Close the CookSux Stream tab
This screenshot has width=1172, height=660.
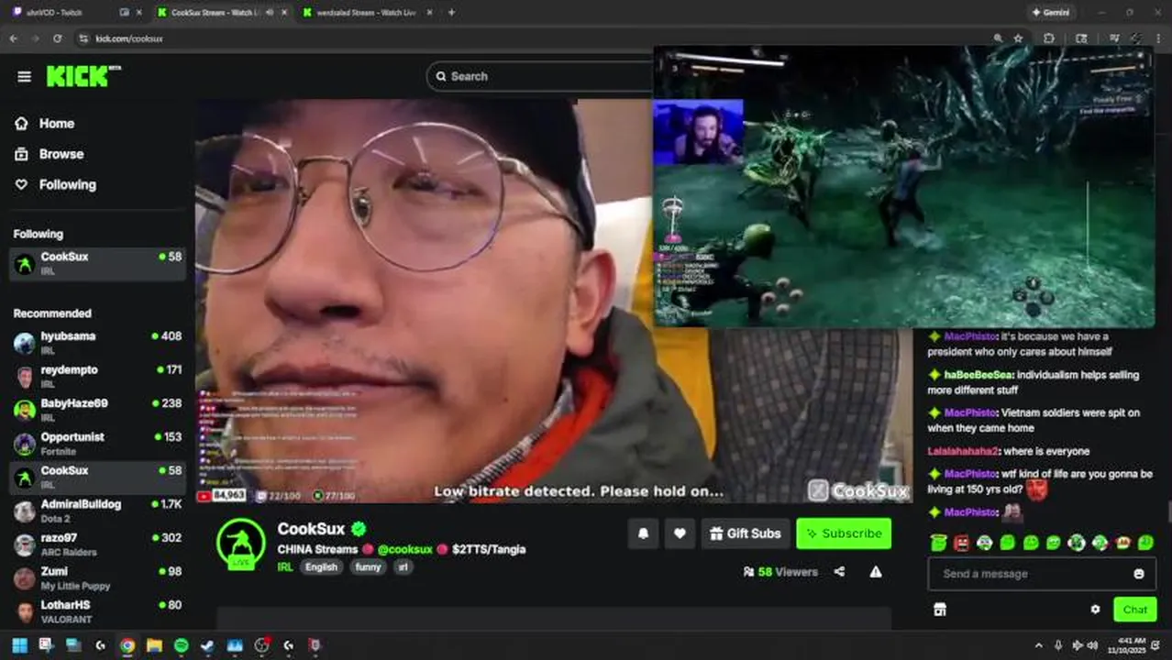[x=283, y=13]
